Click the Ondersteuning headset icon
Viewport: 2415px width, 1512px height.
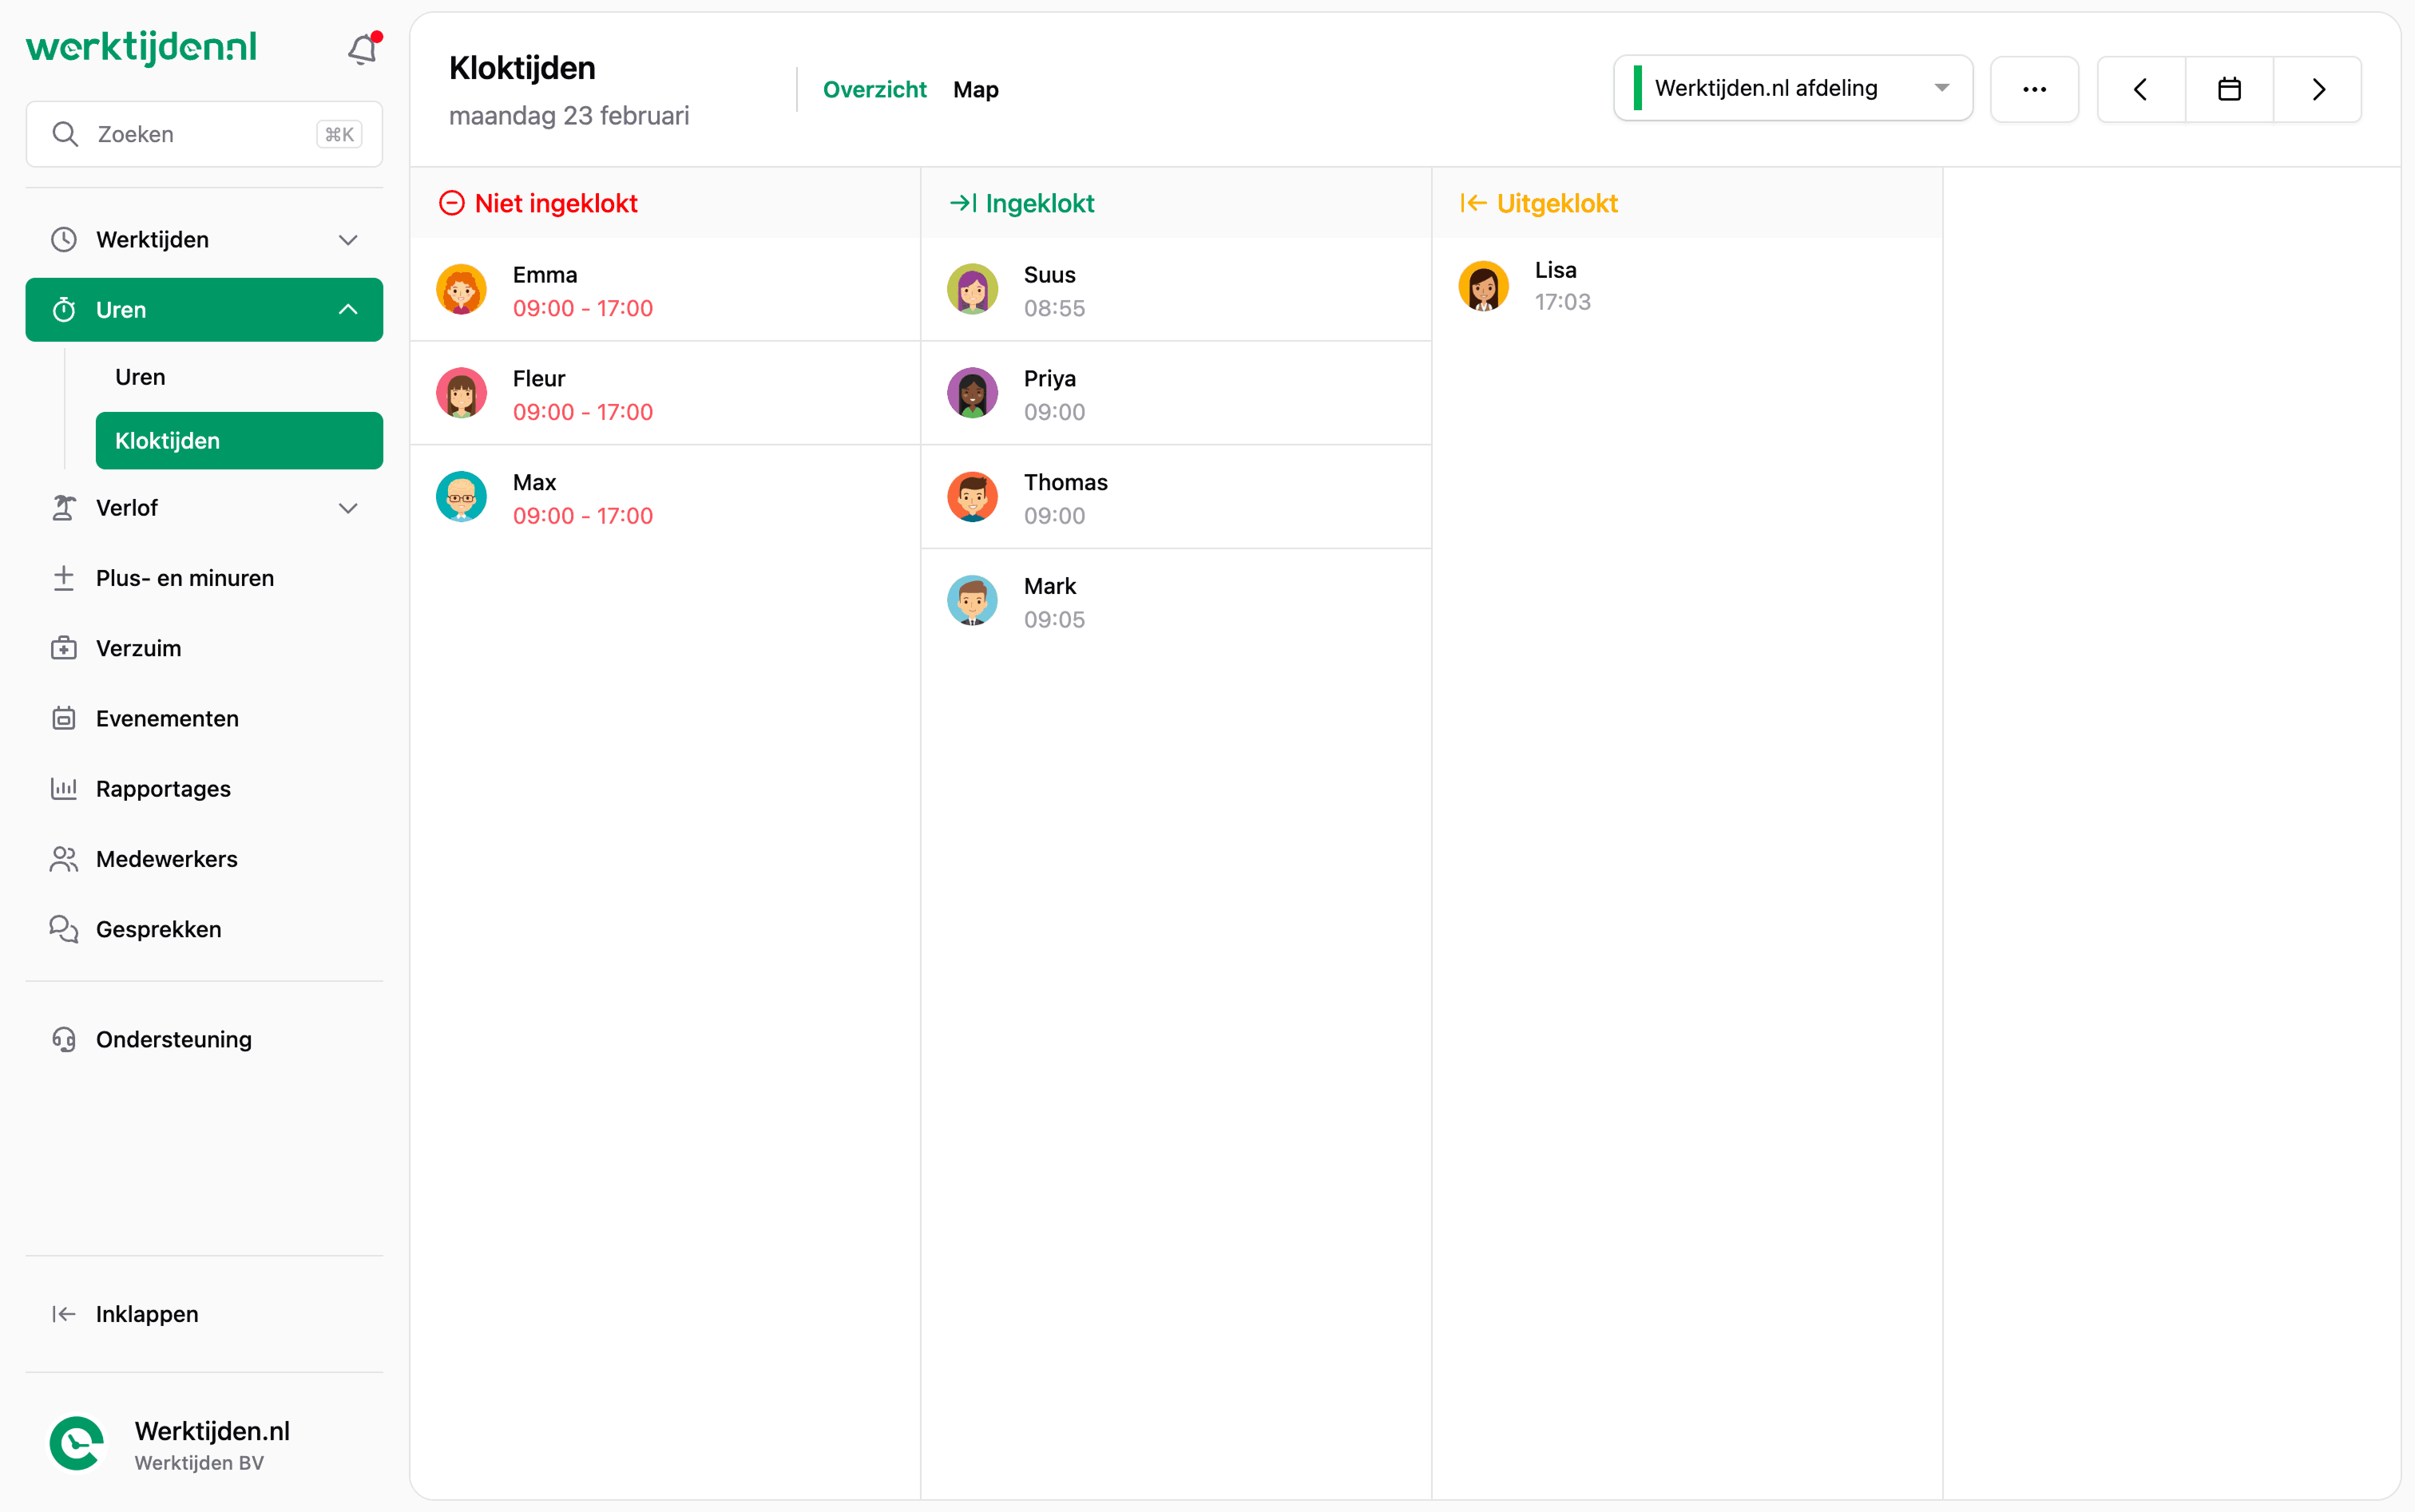point(63,1039)
